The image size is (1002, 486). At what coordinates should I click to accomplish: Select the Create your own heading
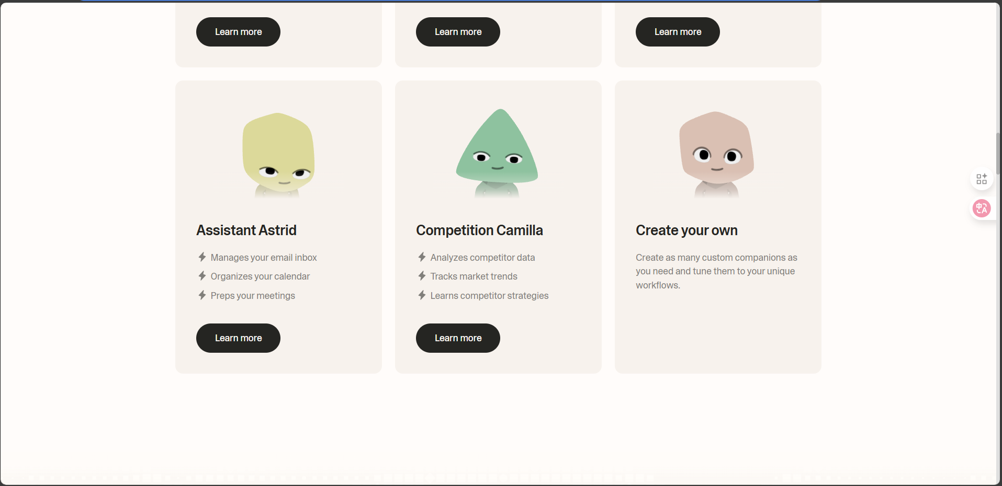pos(686,230)
